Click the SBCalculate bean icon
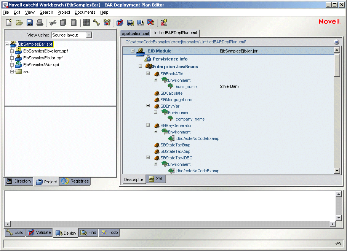 tap(157, 93)
